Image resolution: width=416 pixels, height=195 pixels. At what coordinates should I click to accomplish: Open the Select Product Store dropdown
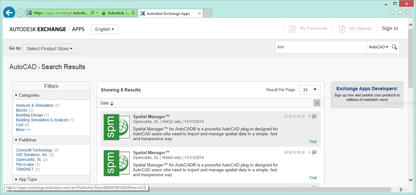[x=50, y=49]
